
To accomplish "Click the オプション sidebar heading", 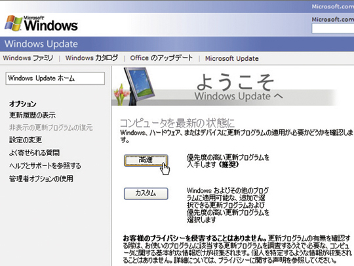I will 22,104.
